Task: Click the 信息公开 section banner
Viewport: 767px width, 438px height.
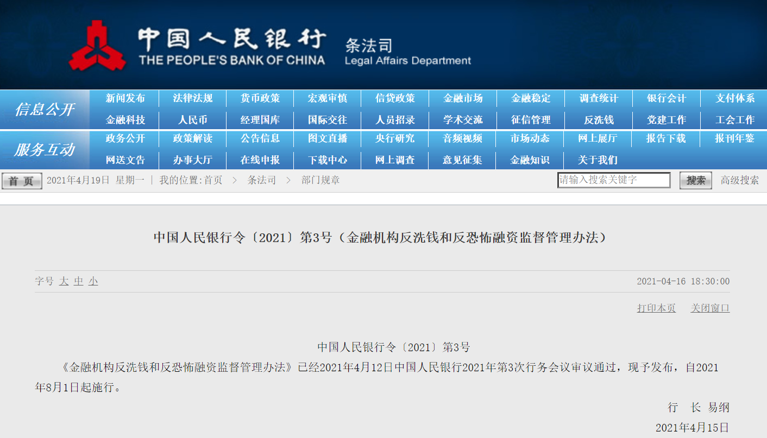Action: [x=44, y=109]
